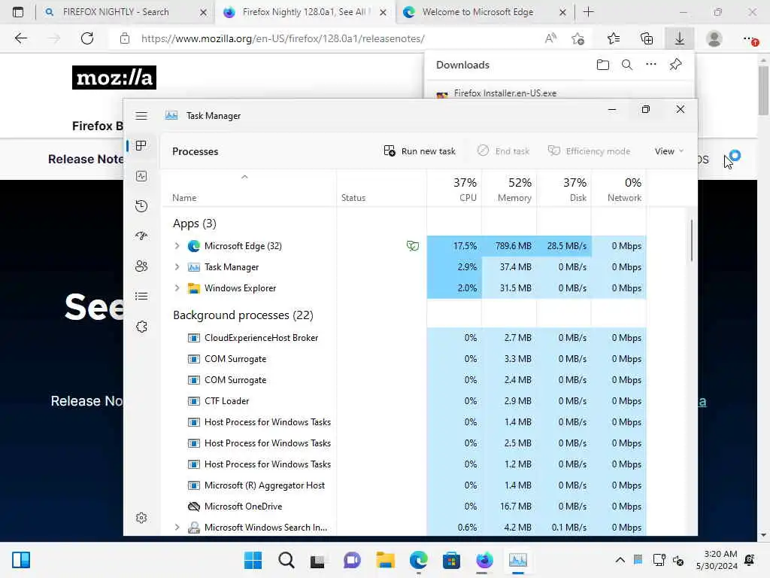Open a new Edge tab
Image resolution: width=770 pixels, height=578 pixels.
[588, 12]
